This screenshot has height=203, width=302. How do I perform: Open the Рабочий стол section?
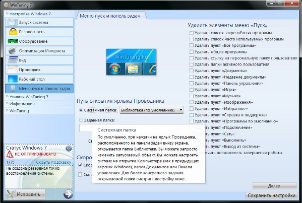pyautogui.click(x=39, y=79)
